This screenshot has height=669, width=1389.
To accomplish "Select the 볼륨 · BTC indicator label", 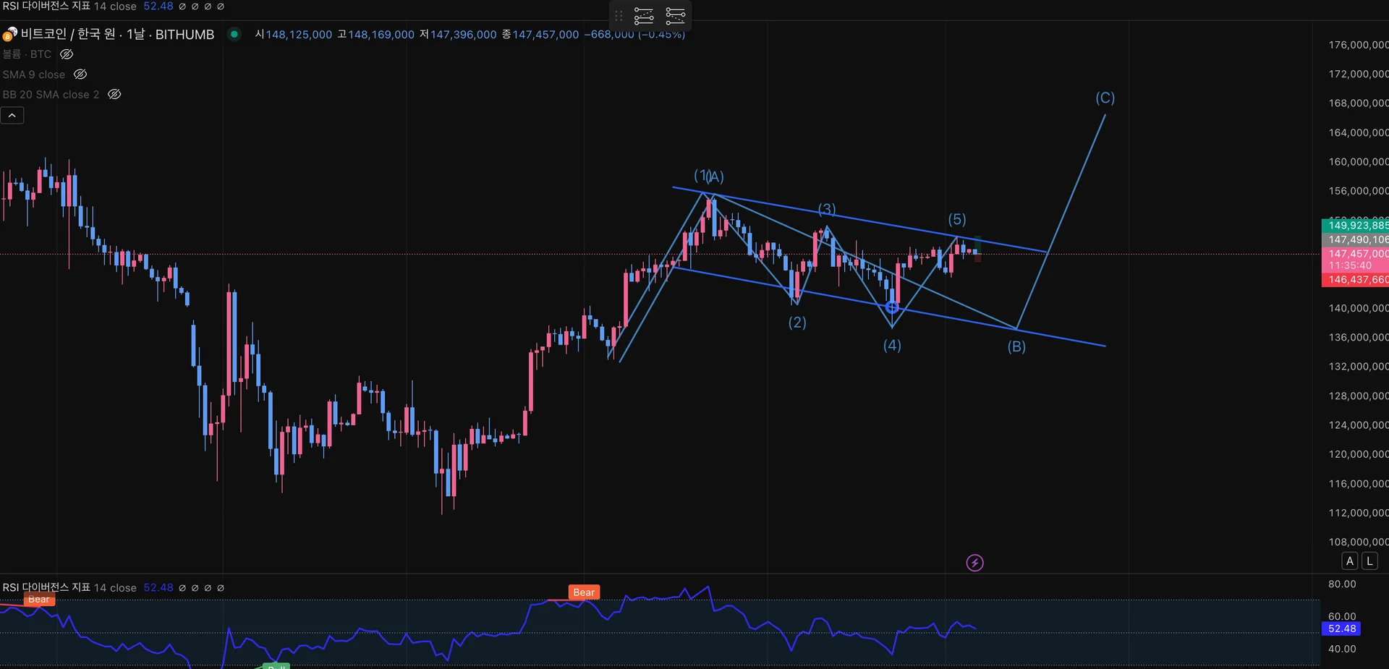I will point(27,54).
